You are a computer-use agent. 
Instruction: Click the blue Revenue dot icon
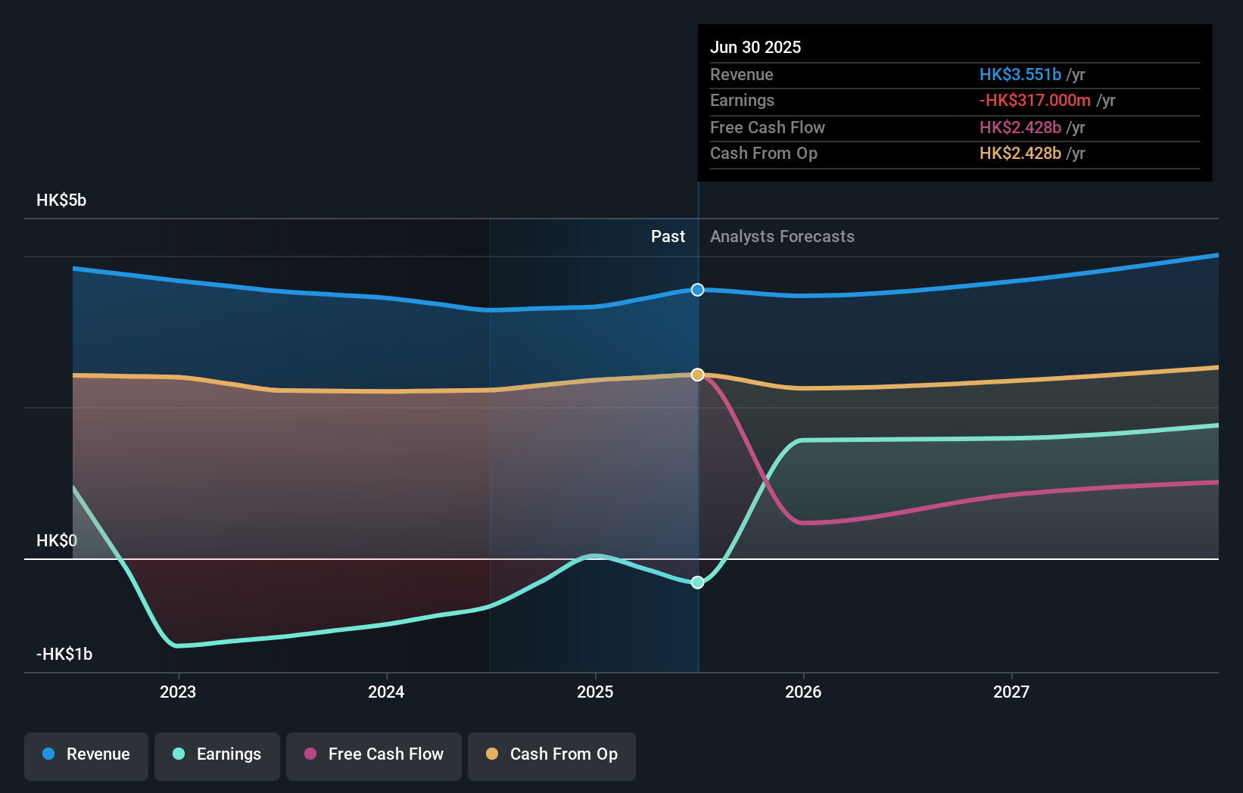click(x=48, y=754)
